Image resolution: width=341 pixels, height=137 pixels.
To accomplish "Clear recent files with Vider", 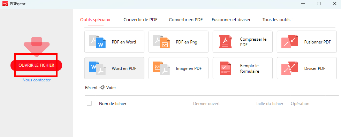I will tap(111, 88).
